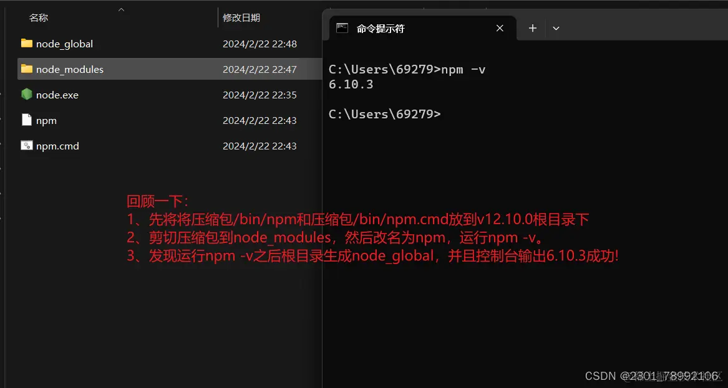Open a new terminal tab with the plus button
The image size is (728, 388).
pos(531,28)
